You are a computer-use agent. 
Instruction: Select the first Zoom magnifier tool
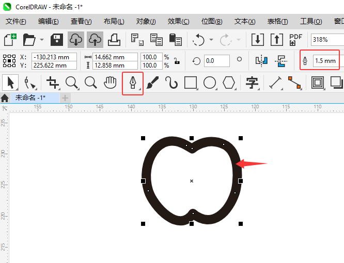point(72,83)
